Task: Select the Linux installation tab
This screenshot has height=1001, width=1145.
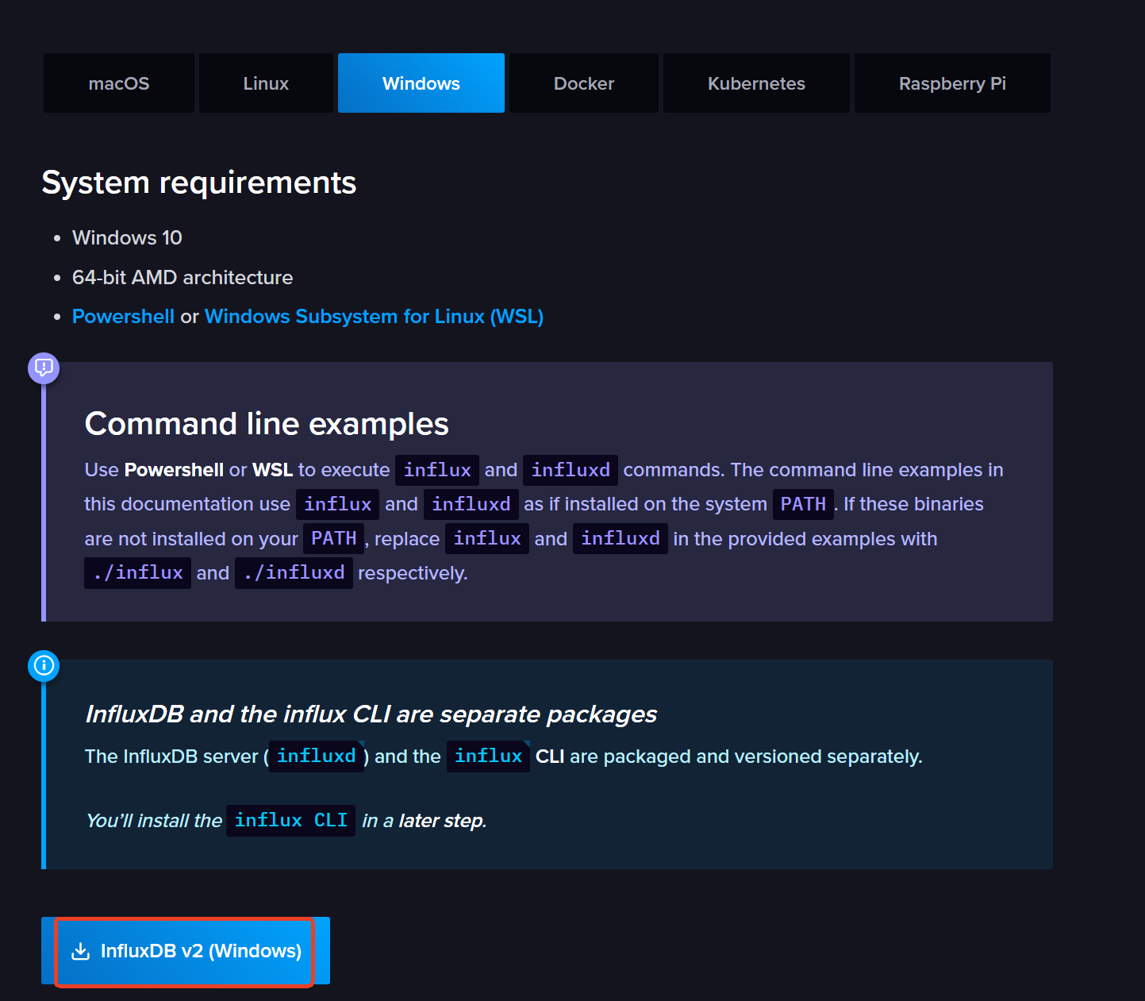Action: pos(266,83)
